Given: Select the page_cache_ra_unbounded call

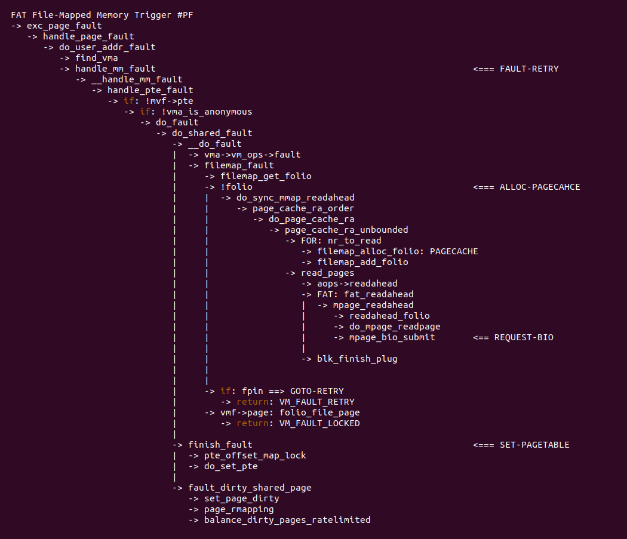Looking at the screenshot, I should pyautogui.click(x=346, y=230).
